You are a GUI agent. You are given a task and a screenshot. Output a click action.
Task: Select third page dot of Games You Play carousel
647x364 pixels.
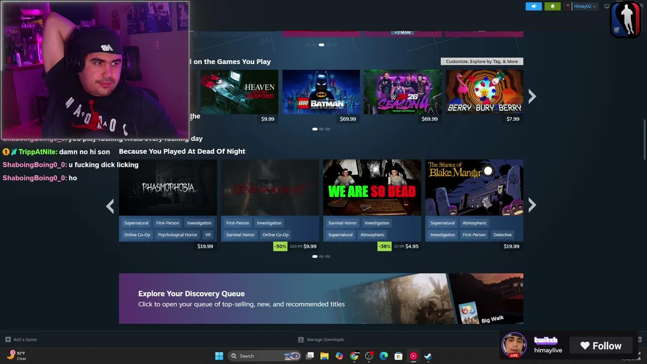point(328,129)
